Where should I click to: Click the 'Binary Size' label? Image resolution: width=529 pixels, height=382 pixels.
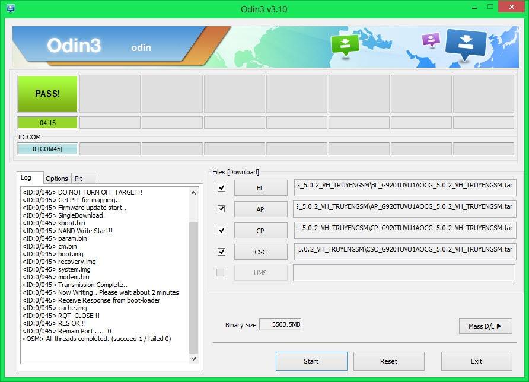(x=241, y=325)
